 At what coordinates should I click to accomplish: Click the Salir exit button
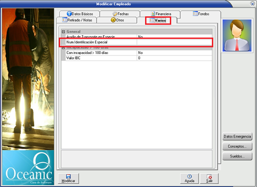[x=209, y=179]
